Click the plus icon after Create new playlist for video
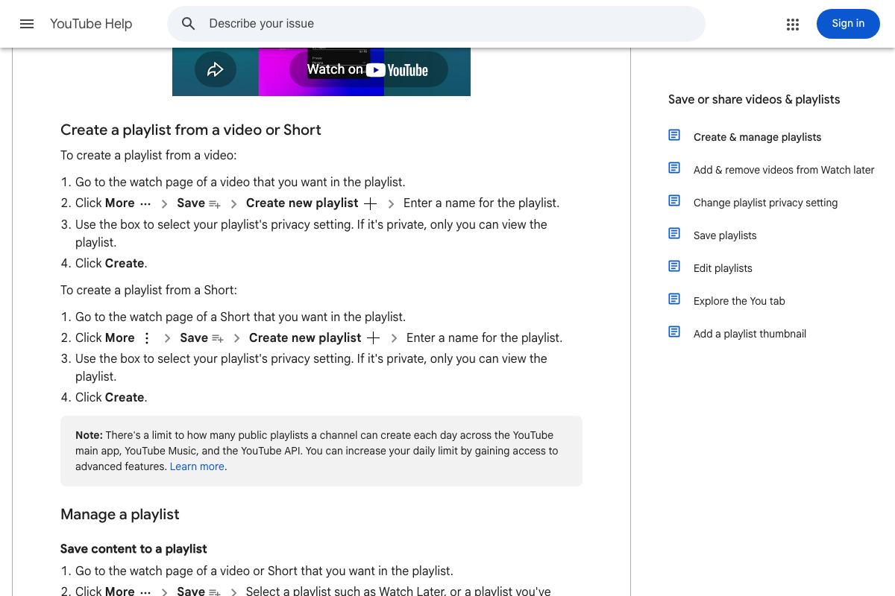This screenshot has width=895, height=596. [x=370, y=203]
